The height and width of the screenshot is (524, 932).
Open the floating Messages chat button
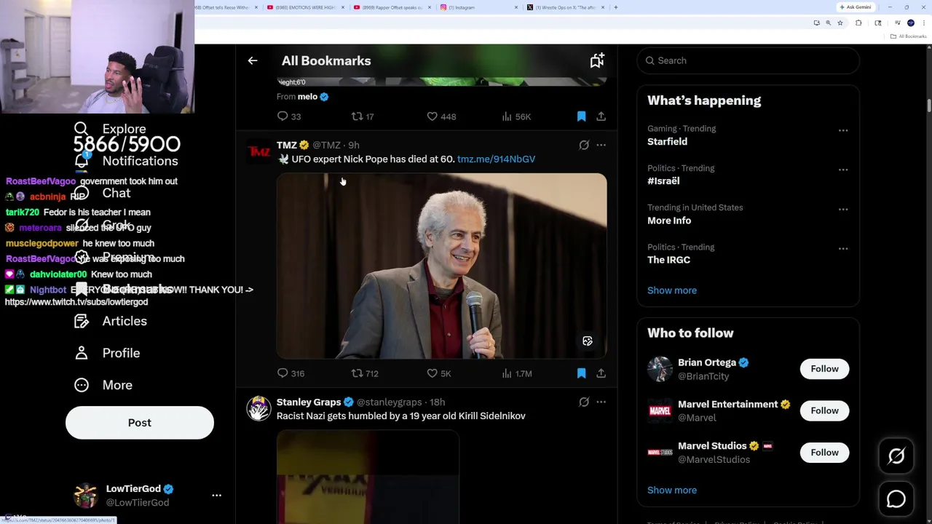[x=896, y=499]
